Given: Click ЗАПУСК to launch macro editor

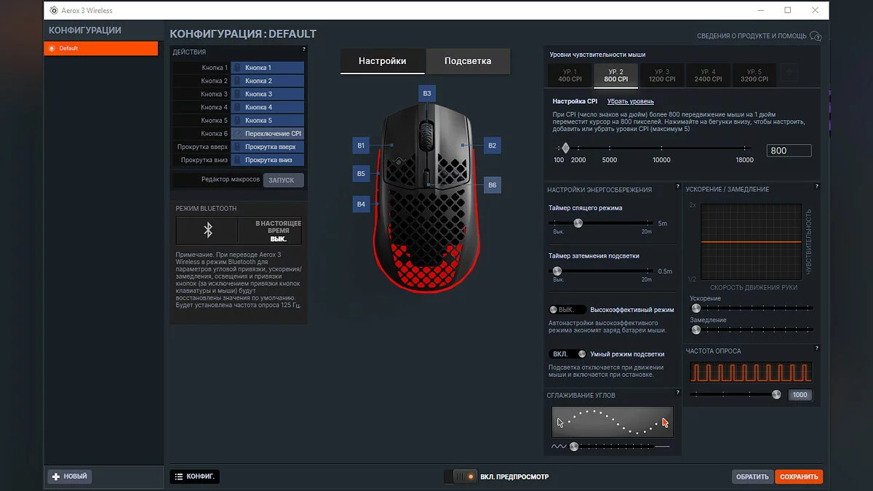Looking at the screenshot, I should pyautogui.click(x=283, y=180).
